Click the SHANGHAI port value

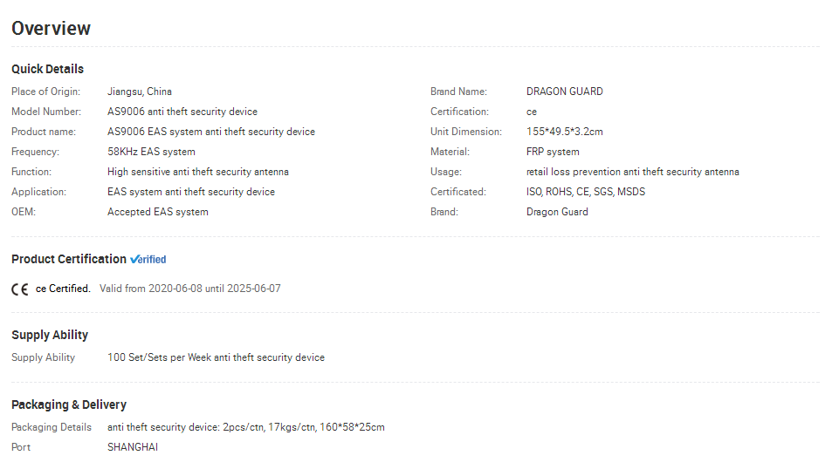(133, 446)
